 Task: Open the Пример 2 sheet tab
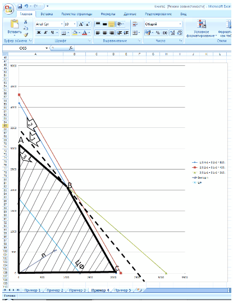[55, 290]
